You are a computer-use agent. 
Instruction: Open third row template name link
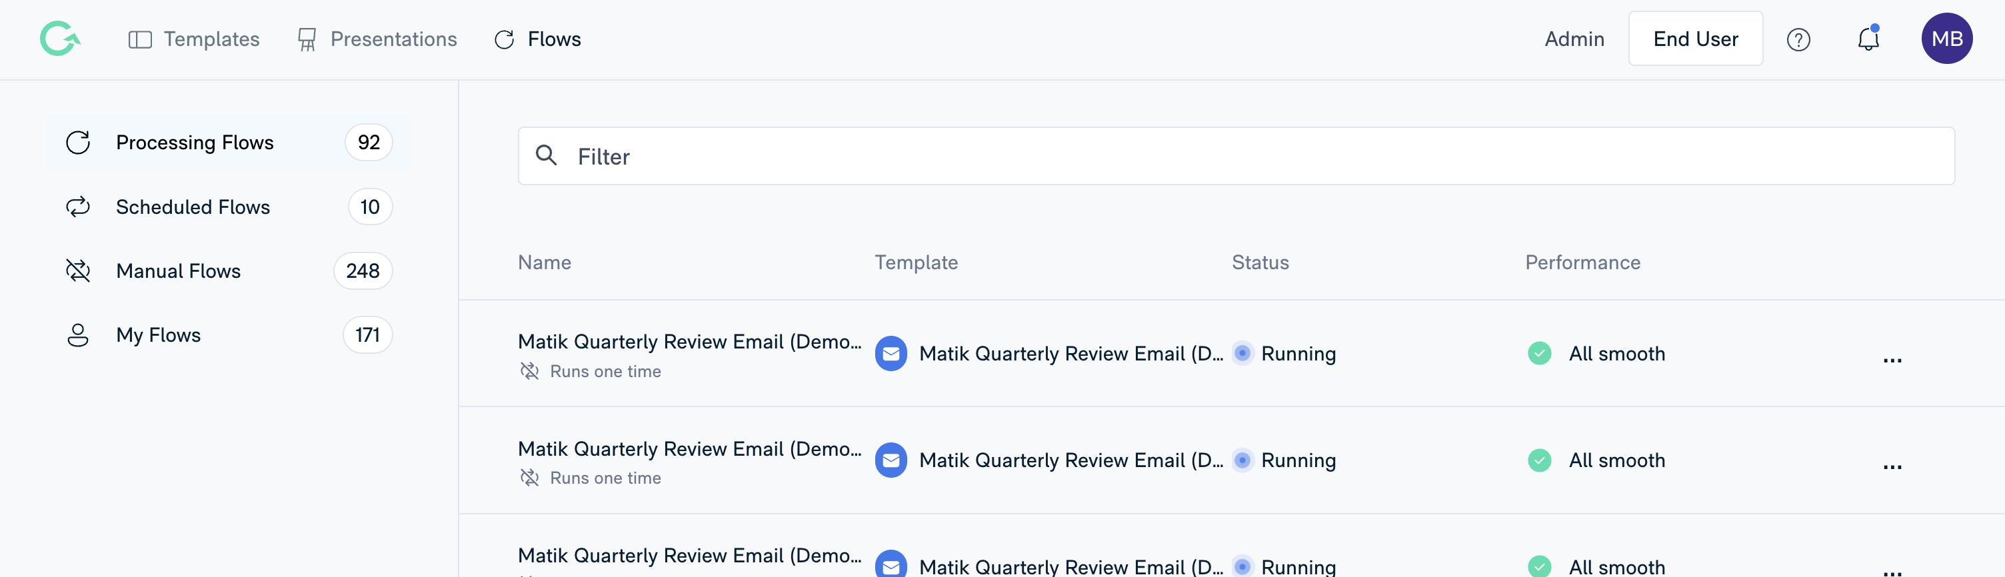[x=1071, y=566]
